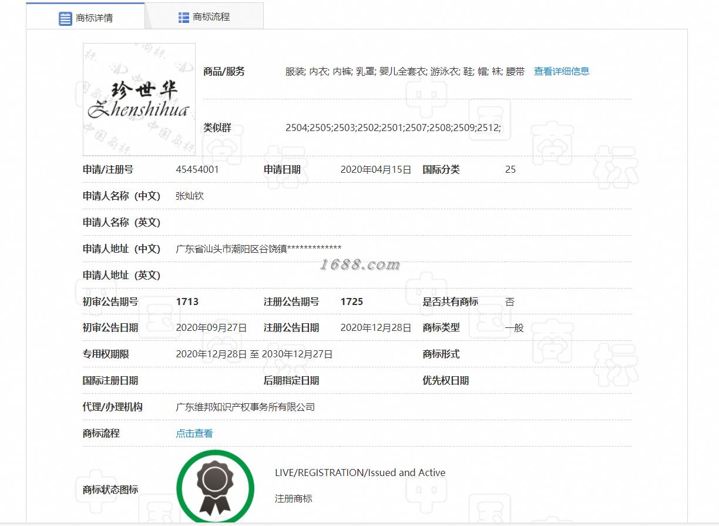719x526 pixels.
Task: Click the 类似群 label
Action: [217, 128]
